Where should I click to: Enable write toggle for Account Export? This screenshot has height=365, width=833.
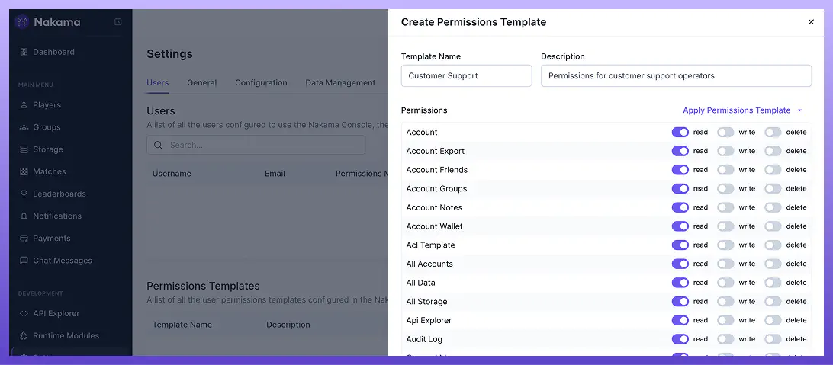click(725, 151)
